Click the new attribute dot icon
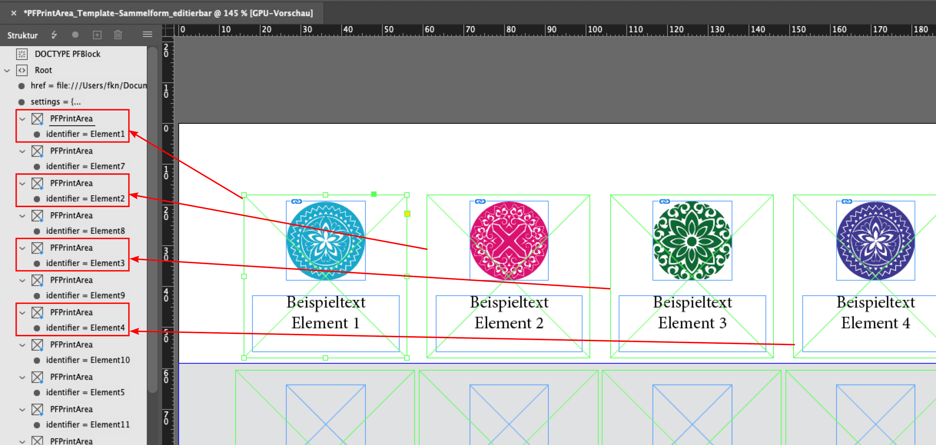Viewport: 936px width, 445px height. pos(75,35)
